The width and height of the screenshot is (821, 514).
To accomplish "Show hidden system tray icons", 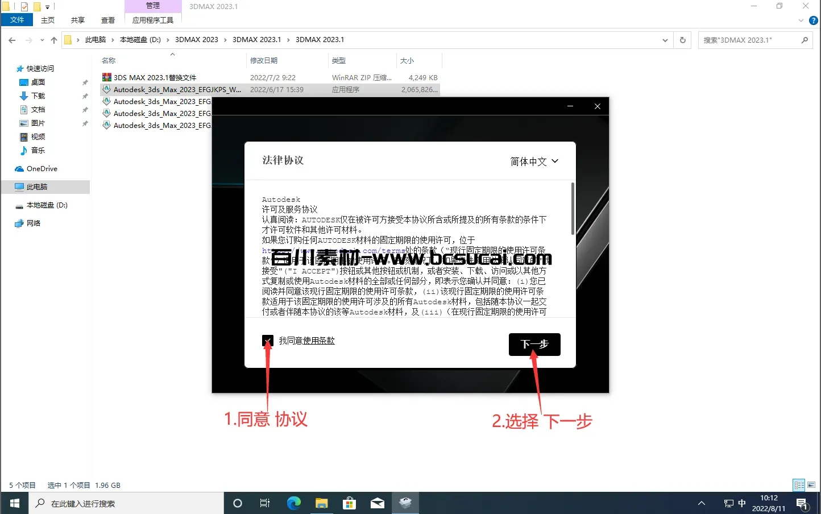I will (x=702, y=503).
